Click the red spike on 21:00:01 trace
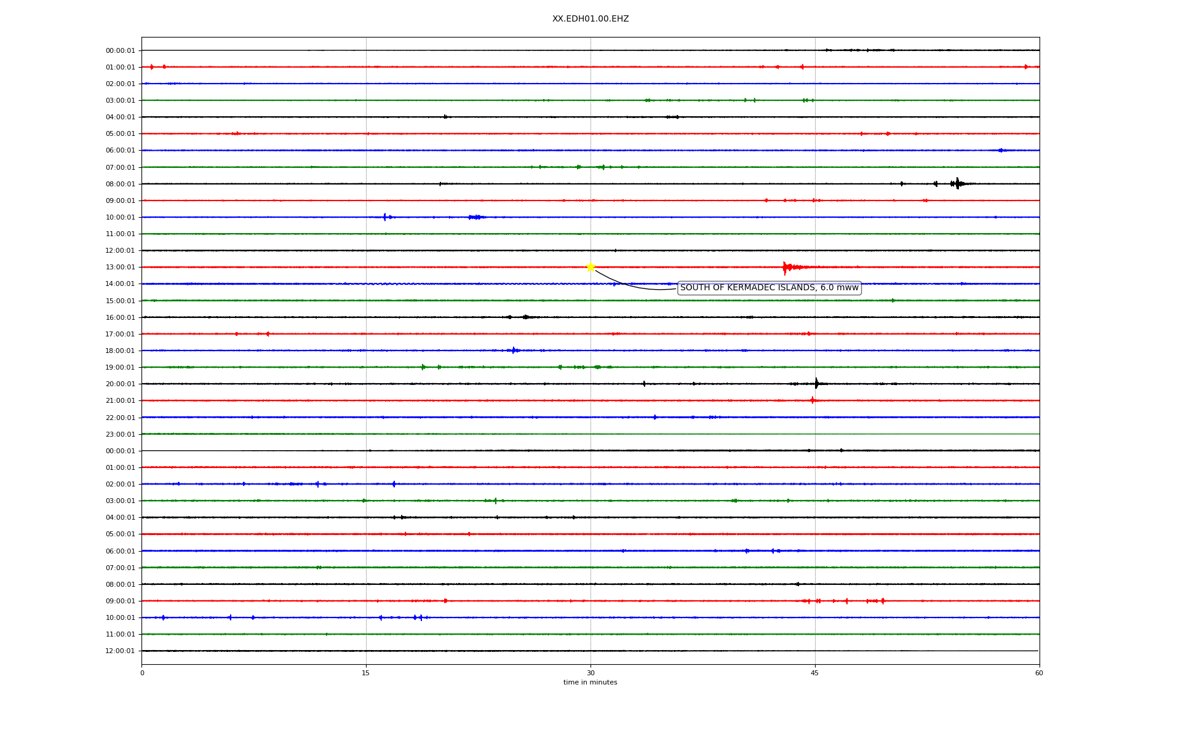 [813, 400]
